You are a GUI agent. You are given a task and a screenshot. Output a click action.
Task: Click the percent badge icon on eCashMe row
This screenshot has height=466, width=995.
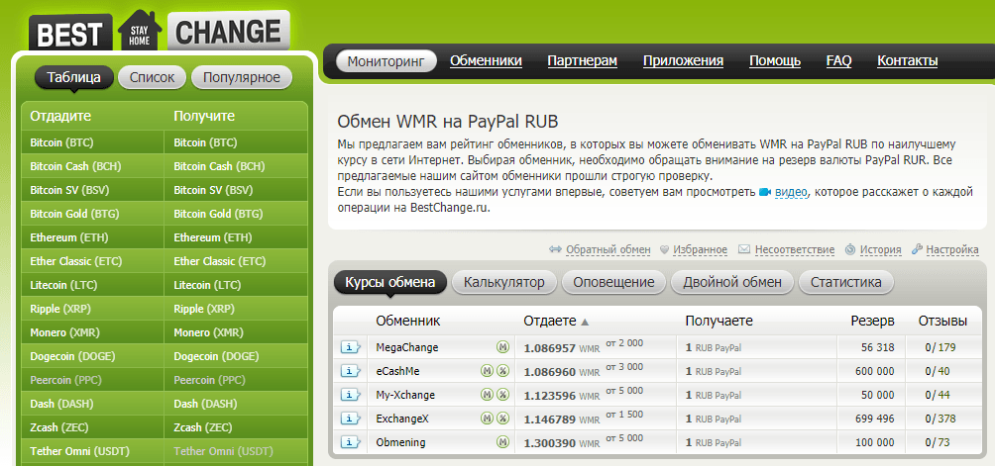[x=502, y=371]
